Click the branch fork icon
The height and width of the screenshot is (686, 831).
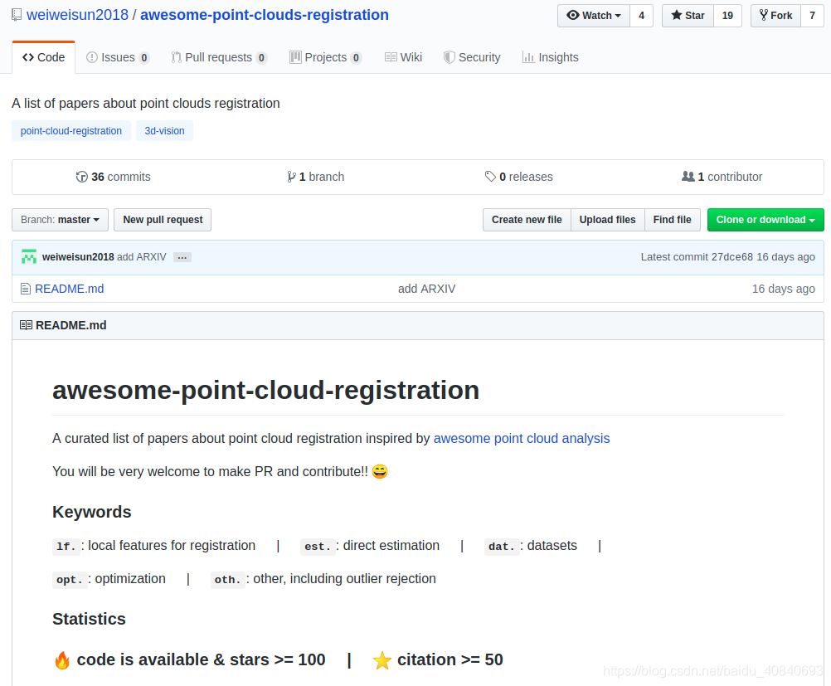tap(291, 177)
